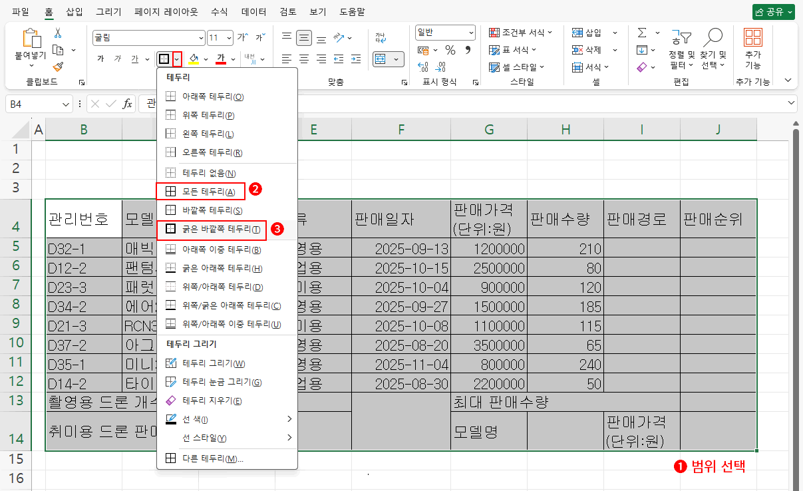Toggle bold formatting (가) button
Viewport: 803px width, 491px height.
pyautogui.click(x=100, y=59)
